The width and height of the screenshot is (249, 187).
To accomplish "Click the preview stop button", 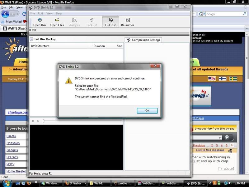I will tap(33, 121).
